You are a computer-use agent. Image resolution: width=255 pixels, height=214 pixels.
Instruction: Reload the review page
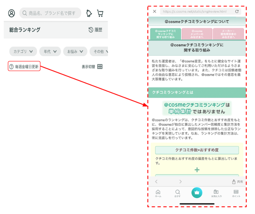point(237,12)
